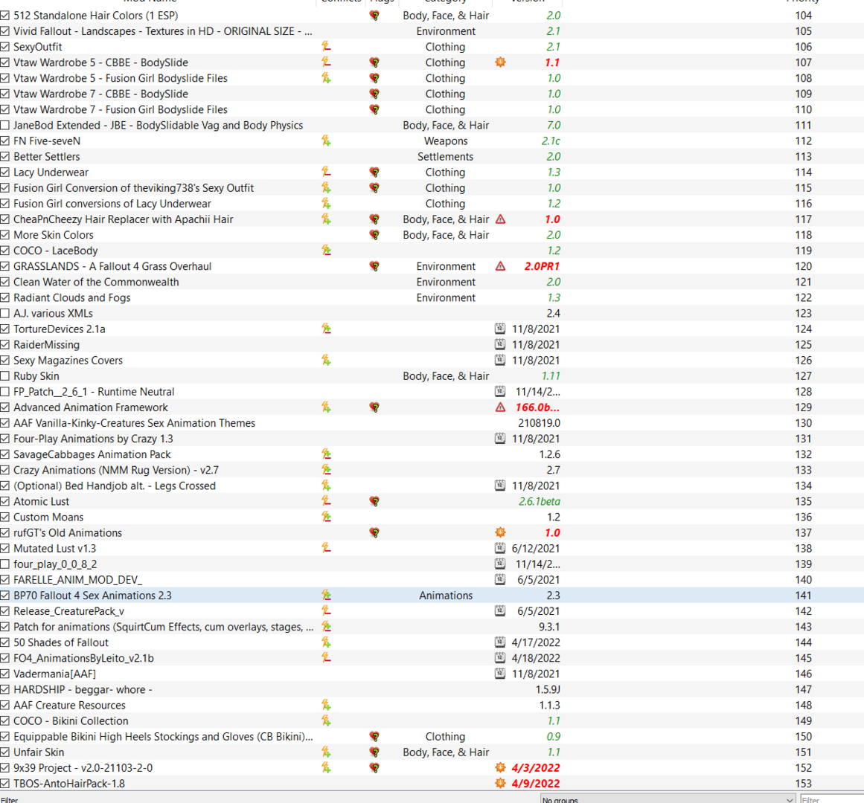Enable the A.J. various XMLs checkbox

pos(5,313)
